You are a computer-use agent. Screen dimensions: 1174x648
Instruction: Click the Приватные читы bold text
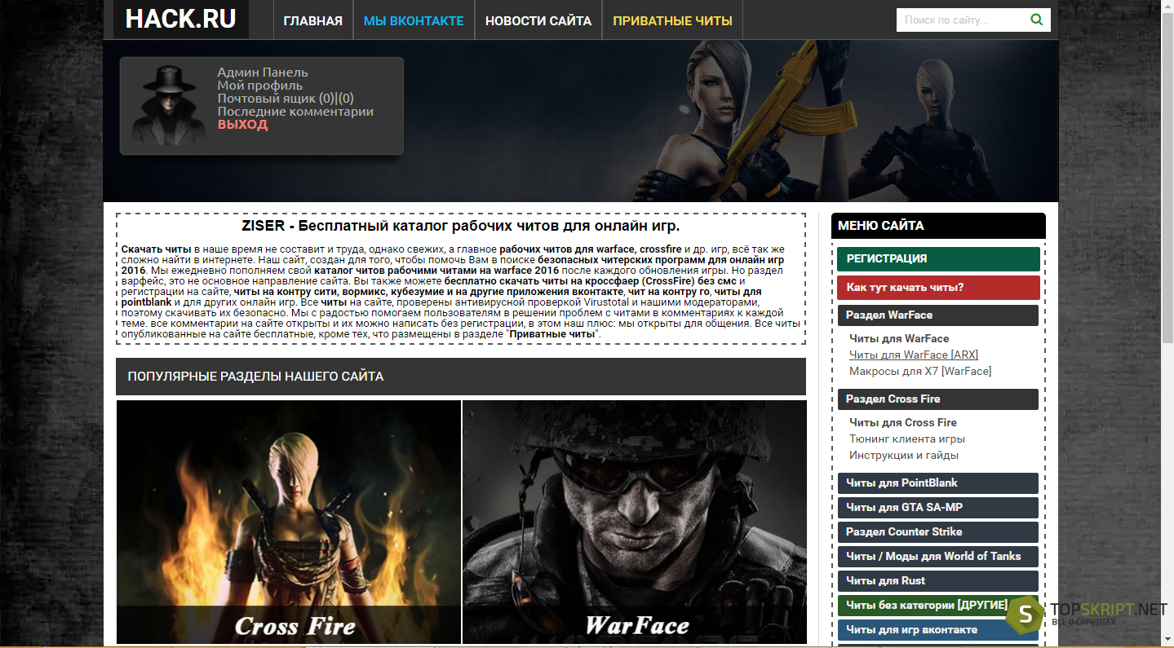[x=552, y=334]
